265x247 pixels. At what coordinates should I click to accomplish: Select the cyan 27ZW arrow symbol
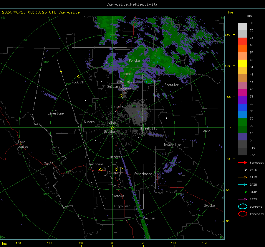pyautogui.click(x=243, y=184)
